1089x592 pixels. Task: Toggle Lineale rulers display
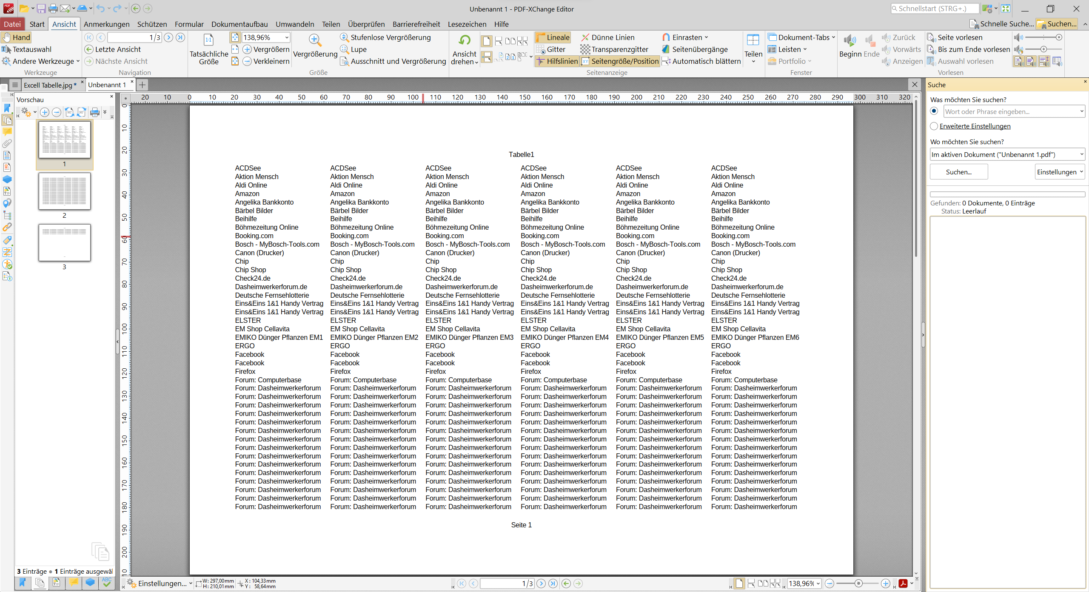click(553, 37)
